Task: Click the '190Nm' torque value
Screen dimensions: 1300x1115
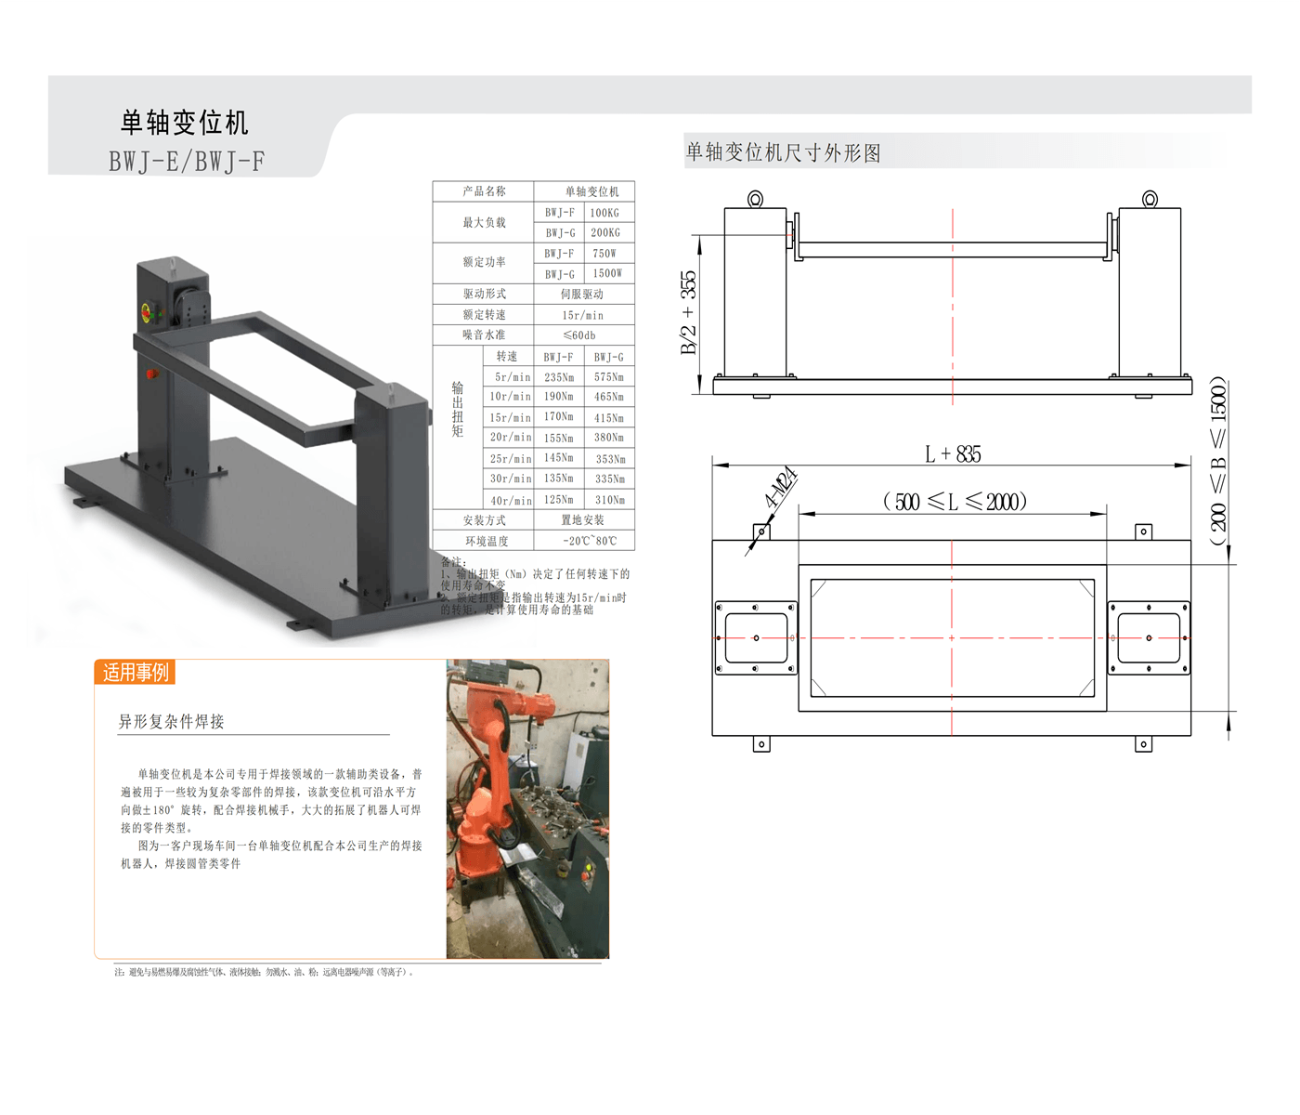Action: [x=559, y=397]
